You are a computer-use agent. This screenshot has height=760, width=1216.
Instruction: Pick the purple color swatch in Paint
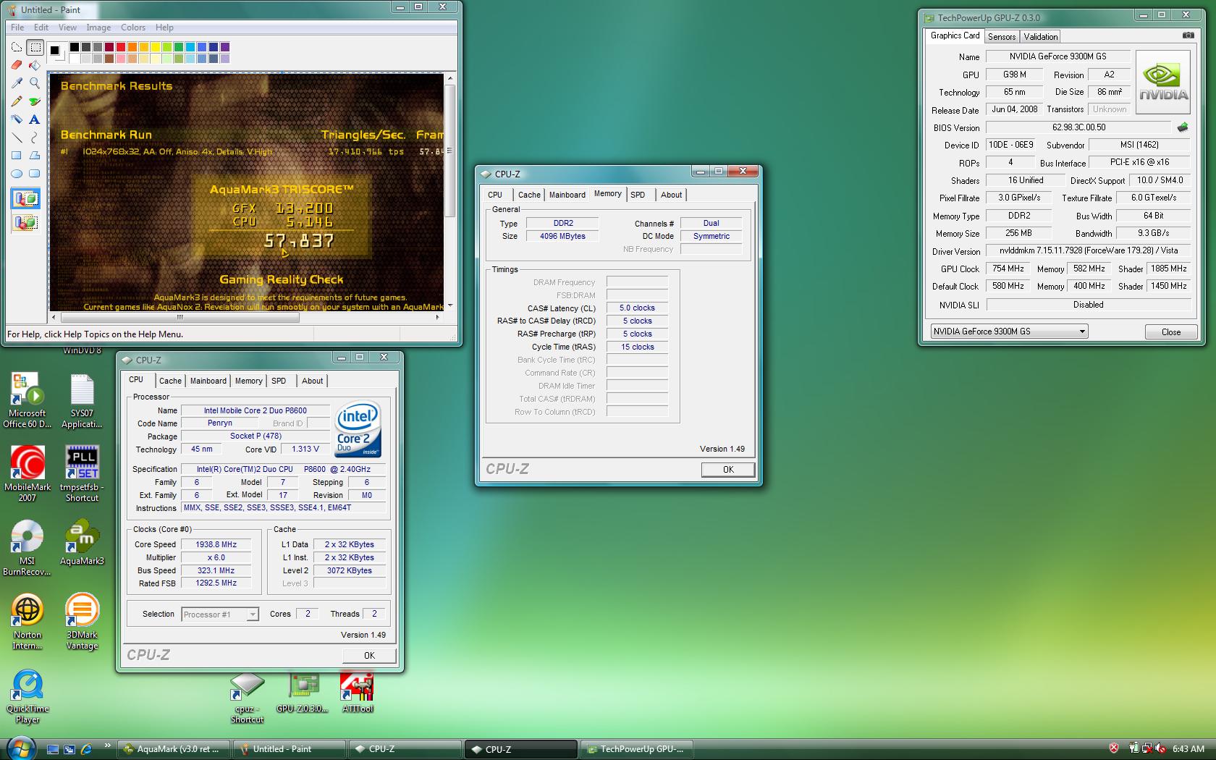point(225,47)
